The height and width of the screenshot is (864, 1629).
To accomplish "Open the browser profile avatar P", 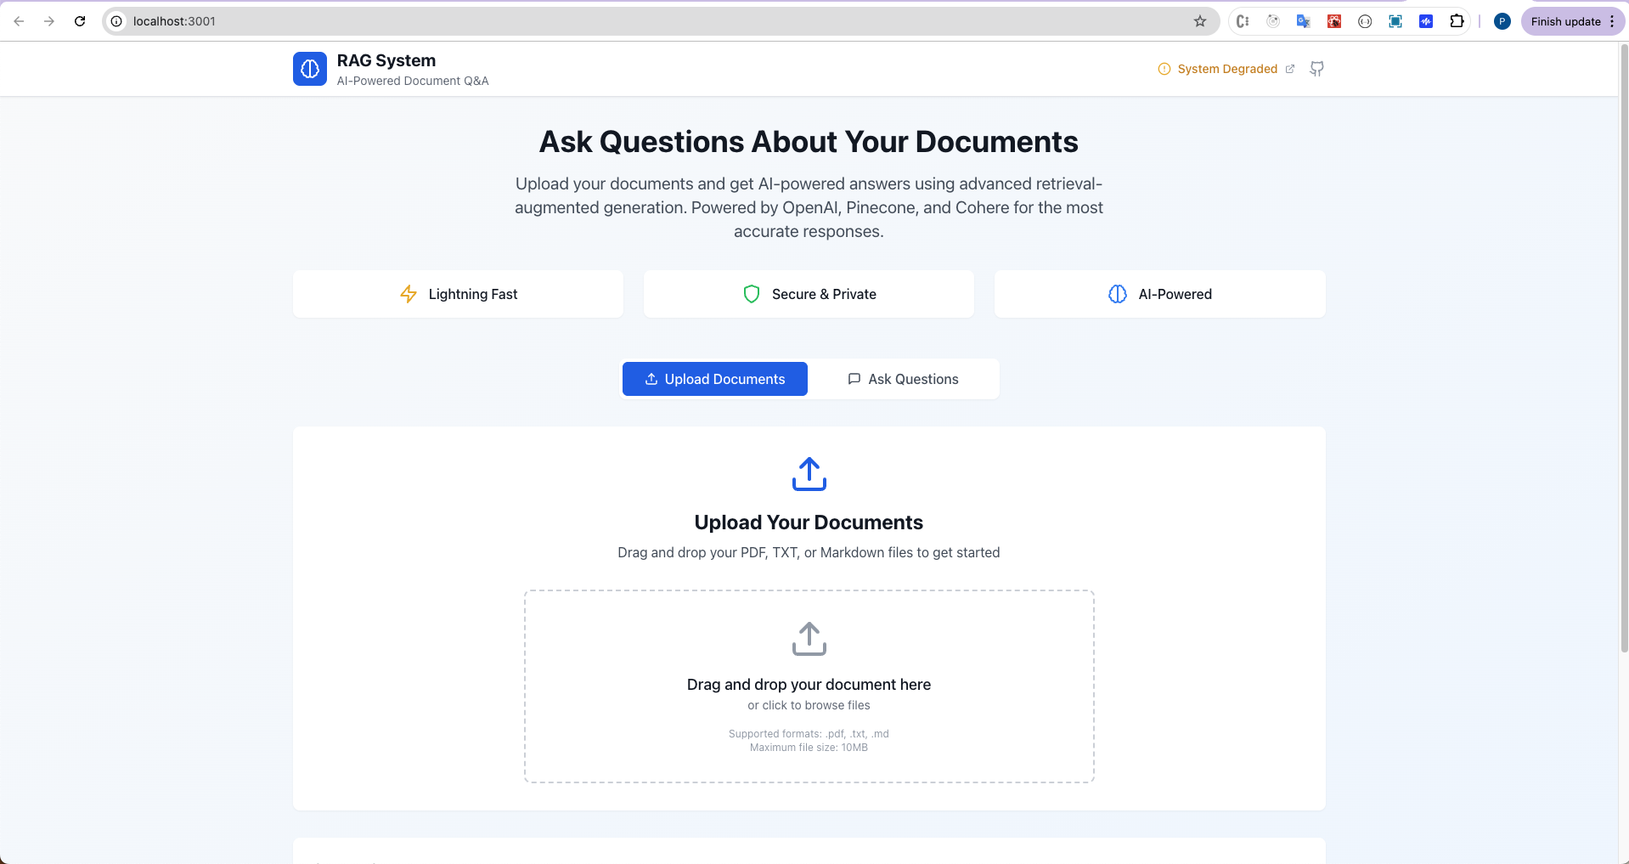I will click(x=1502, y=21).
